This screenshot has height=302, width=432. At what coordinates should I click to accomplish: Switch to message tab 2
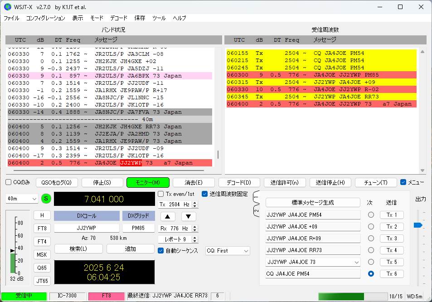[256, 211]
